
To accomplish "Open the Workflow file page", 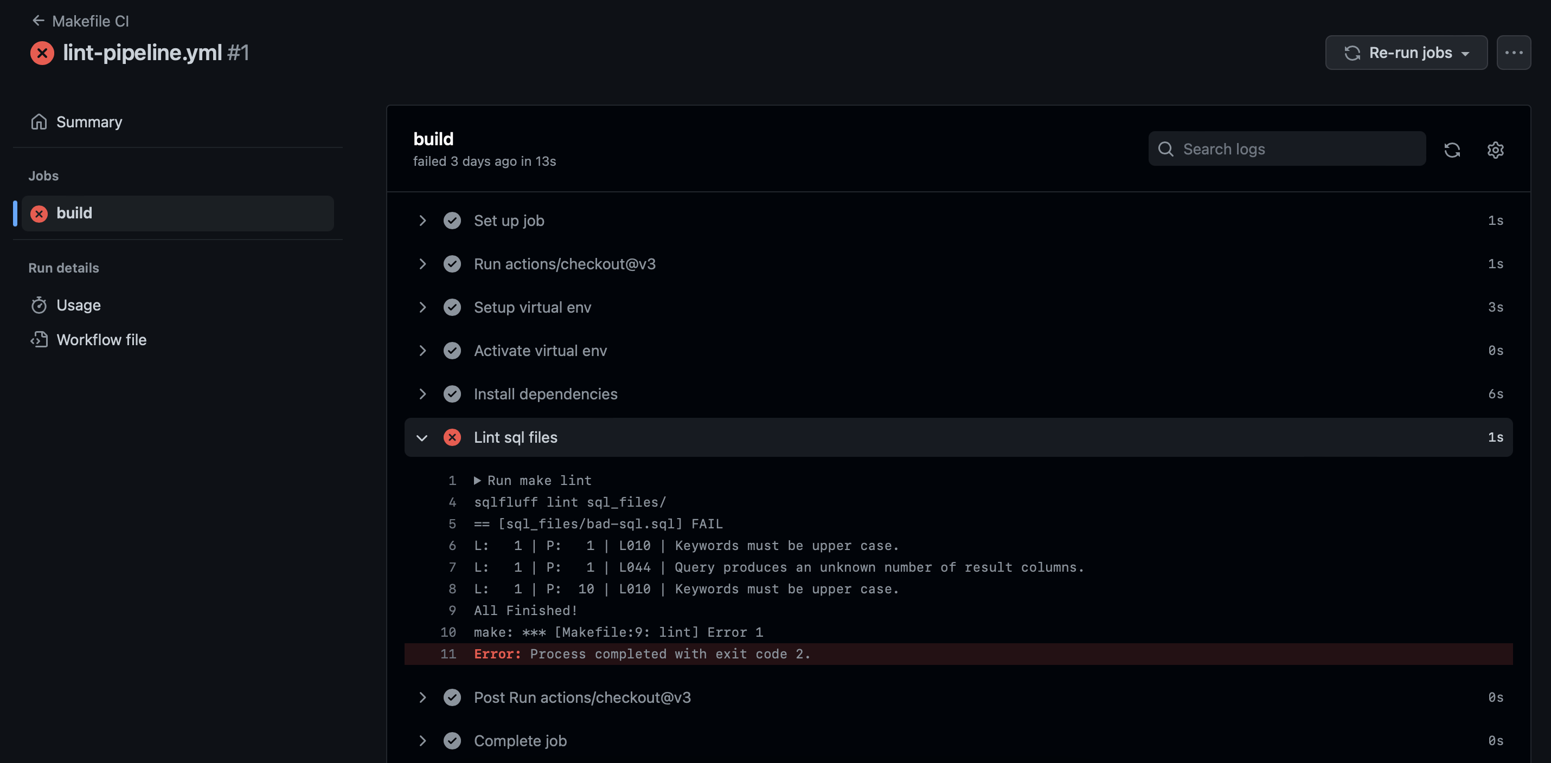I will pos(101,340).
